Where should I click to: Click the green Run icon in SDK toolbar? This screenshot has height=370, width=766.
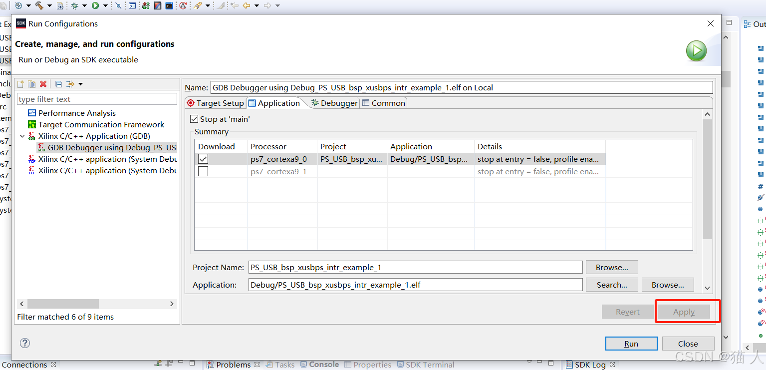[95, 5]
